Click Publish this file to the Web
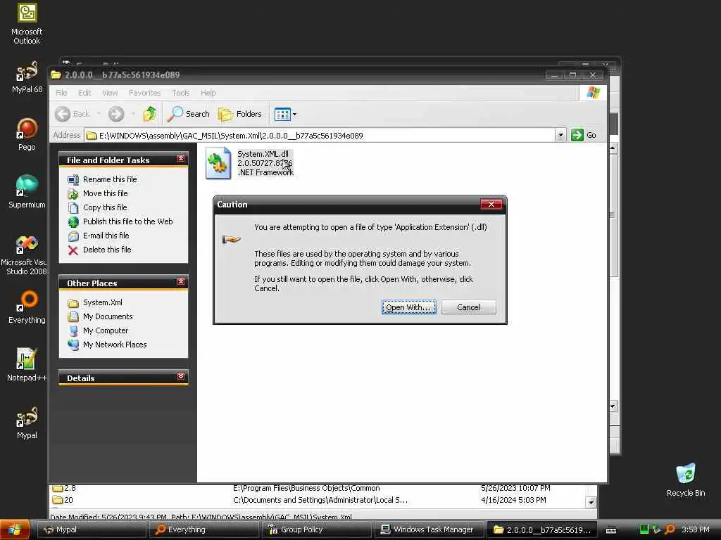Screen dimensions: 721x540 click(x=128, y=221)
